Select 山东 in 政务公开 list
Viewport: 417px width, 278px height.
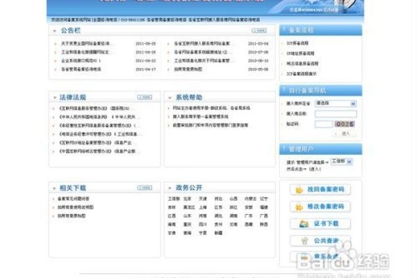[187, 215]
